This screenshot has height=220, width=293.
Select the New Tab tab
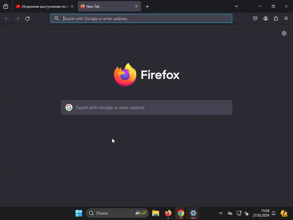tap(109, 6)
